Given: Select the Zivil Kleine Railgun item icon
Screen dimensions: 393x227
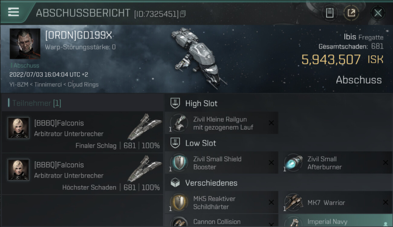Looking at the screenshot, I should click(x=179, y=123).
